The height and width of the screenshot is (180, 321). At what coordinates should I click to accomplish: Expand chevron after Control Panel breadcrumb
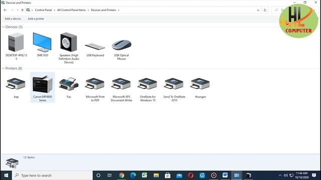click(x=55, y=10)
